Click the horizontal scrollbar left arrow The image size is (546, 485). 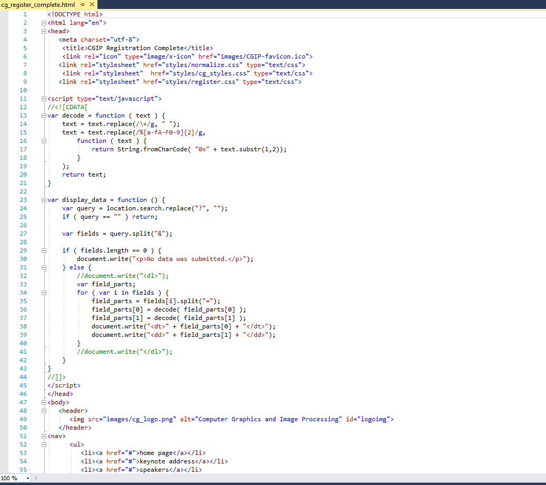(36, 478)
